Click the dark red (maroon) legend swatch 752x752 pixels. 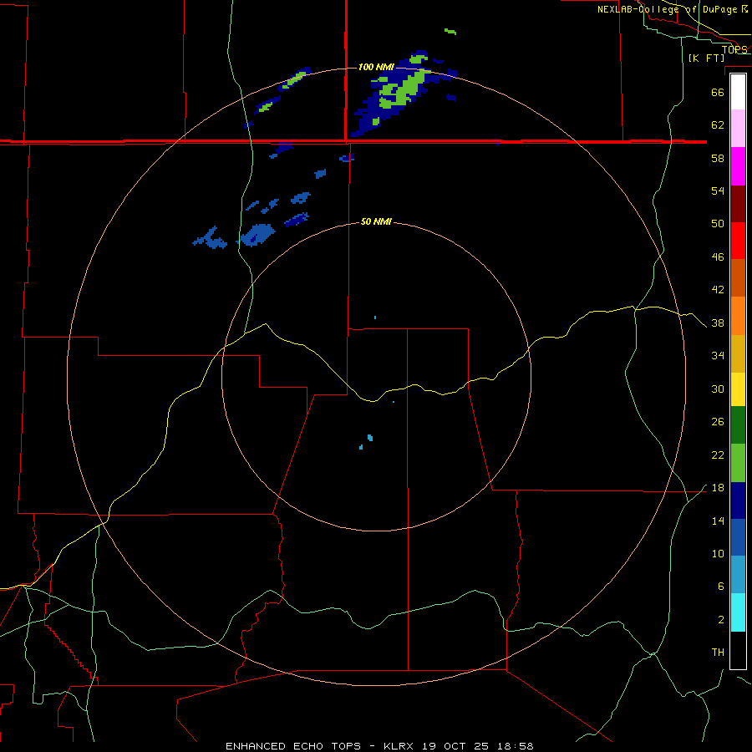[738, 203]
